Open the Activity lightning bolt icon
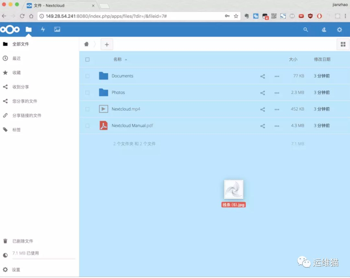The height and width of the screenshot is (278, 350). [43, 29]
